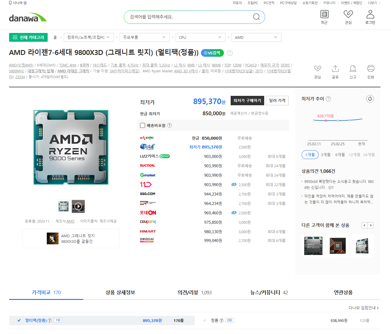Click the 829,770원 point on price graph
Image resolution: width=391 pixels, height=334 pixels.
pos(326,121)
